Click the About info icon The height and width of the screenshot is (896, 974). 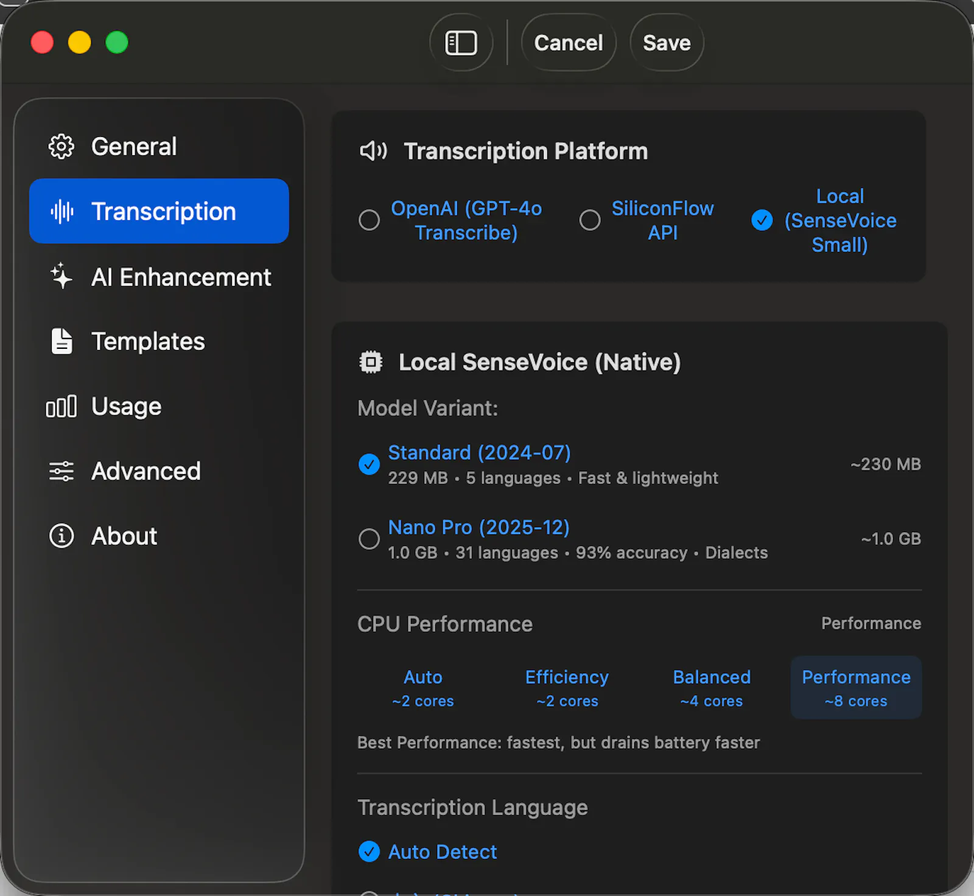[61, 536]
